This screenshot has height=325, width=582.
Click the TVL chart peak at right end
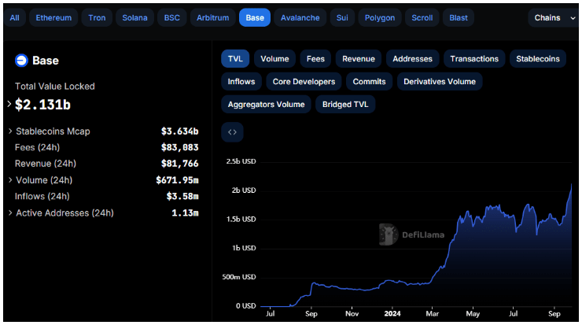point(571,185)
